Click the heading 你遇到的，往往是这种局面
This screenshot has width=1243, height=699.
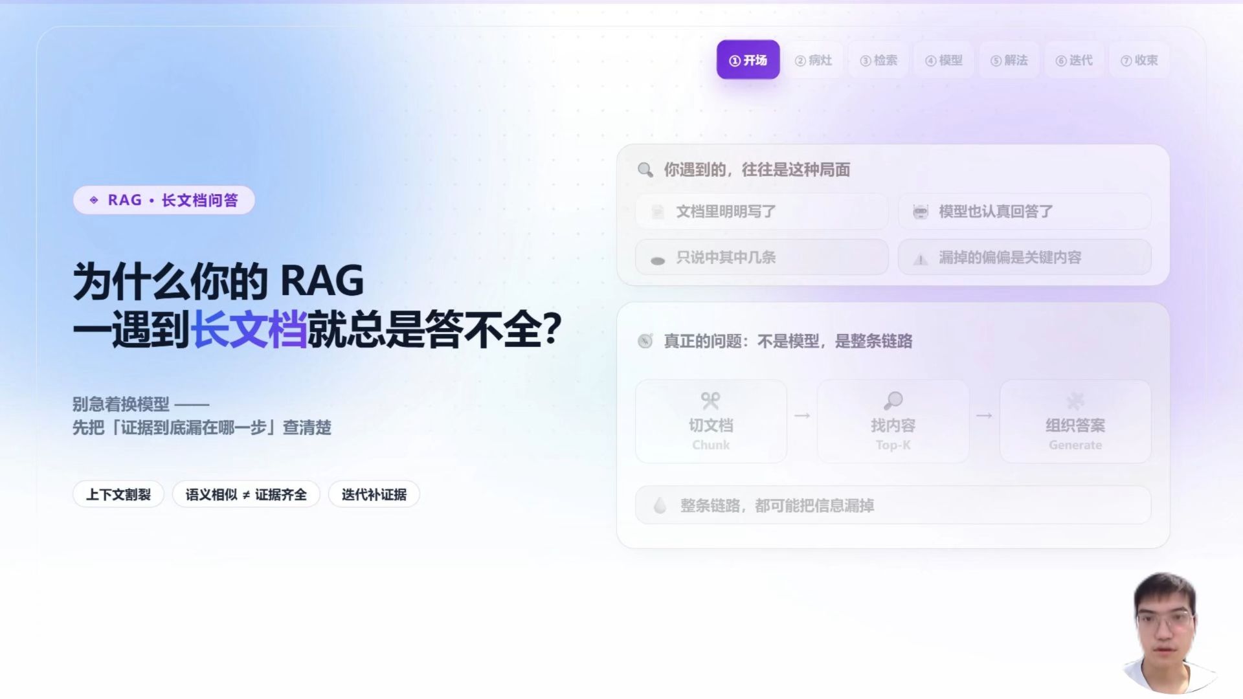(x=757, y=170)
